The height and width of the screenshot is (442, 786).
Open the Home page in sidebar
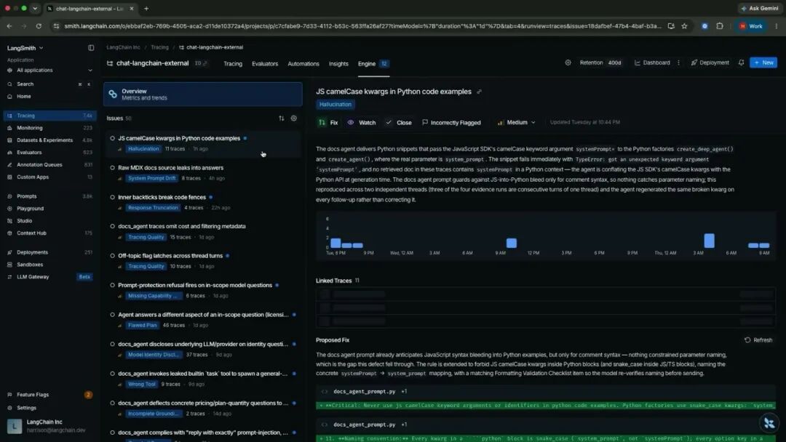tap(23, 96)
